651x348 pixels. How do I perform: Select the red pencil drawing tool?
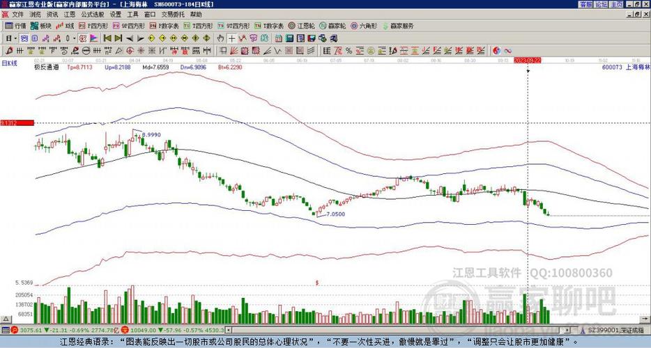9,51
